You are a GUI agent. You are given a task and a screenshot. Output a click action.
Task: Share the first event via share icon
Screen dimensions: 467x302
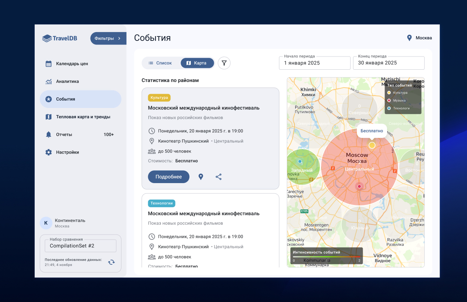pos(219,177)
